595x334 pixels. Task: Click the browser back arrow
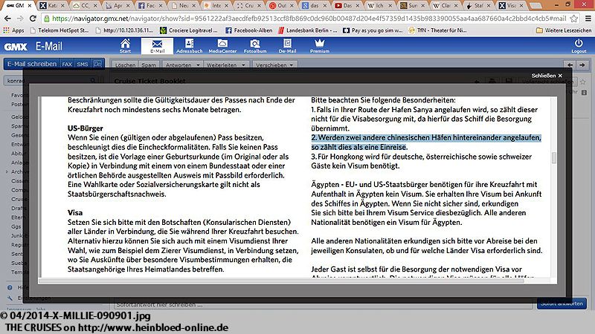7,18
